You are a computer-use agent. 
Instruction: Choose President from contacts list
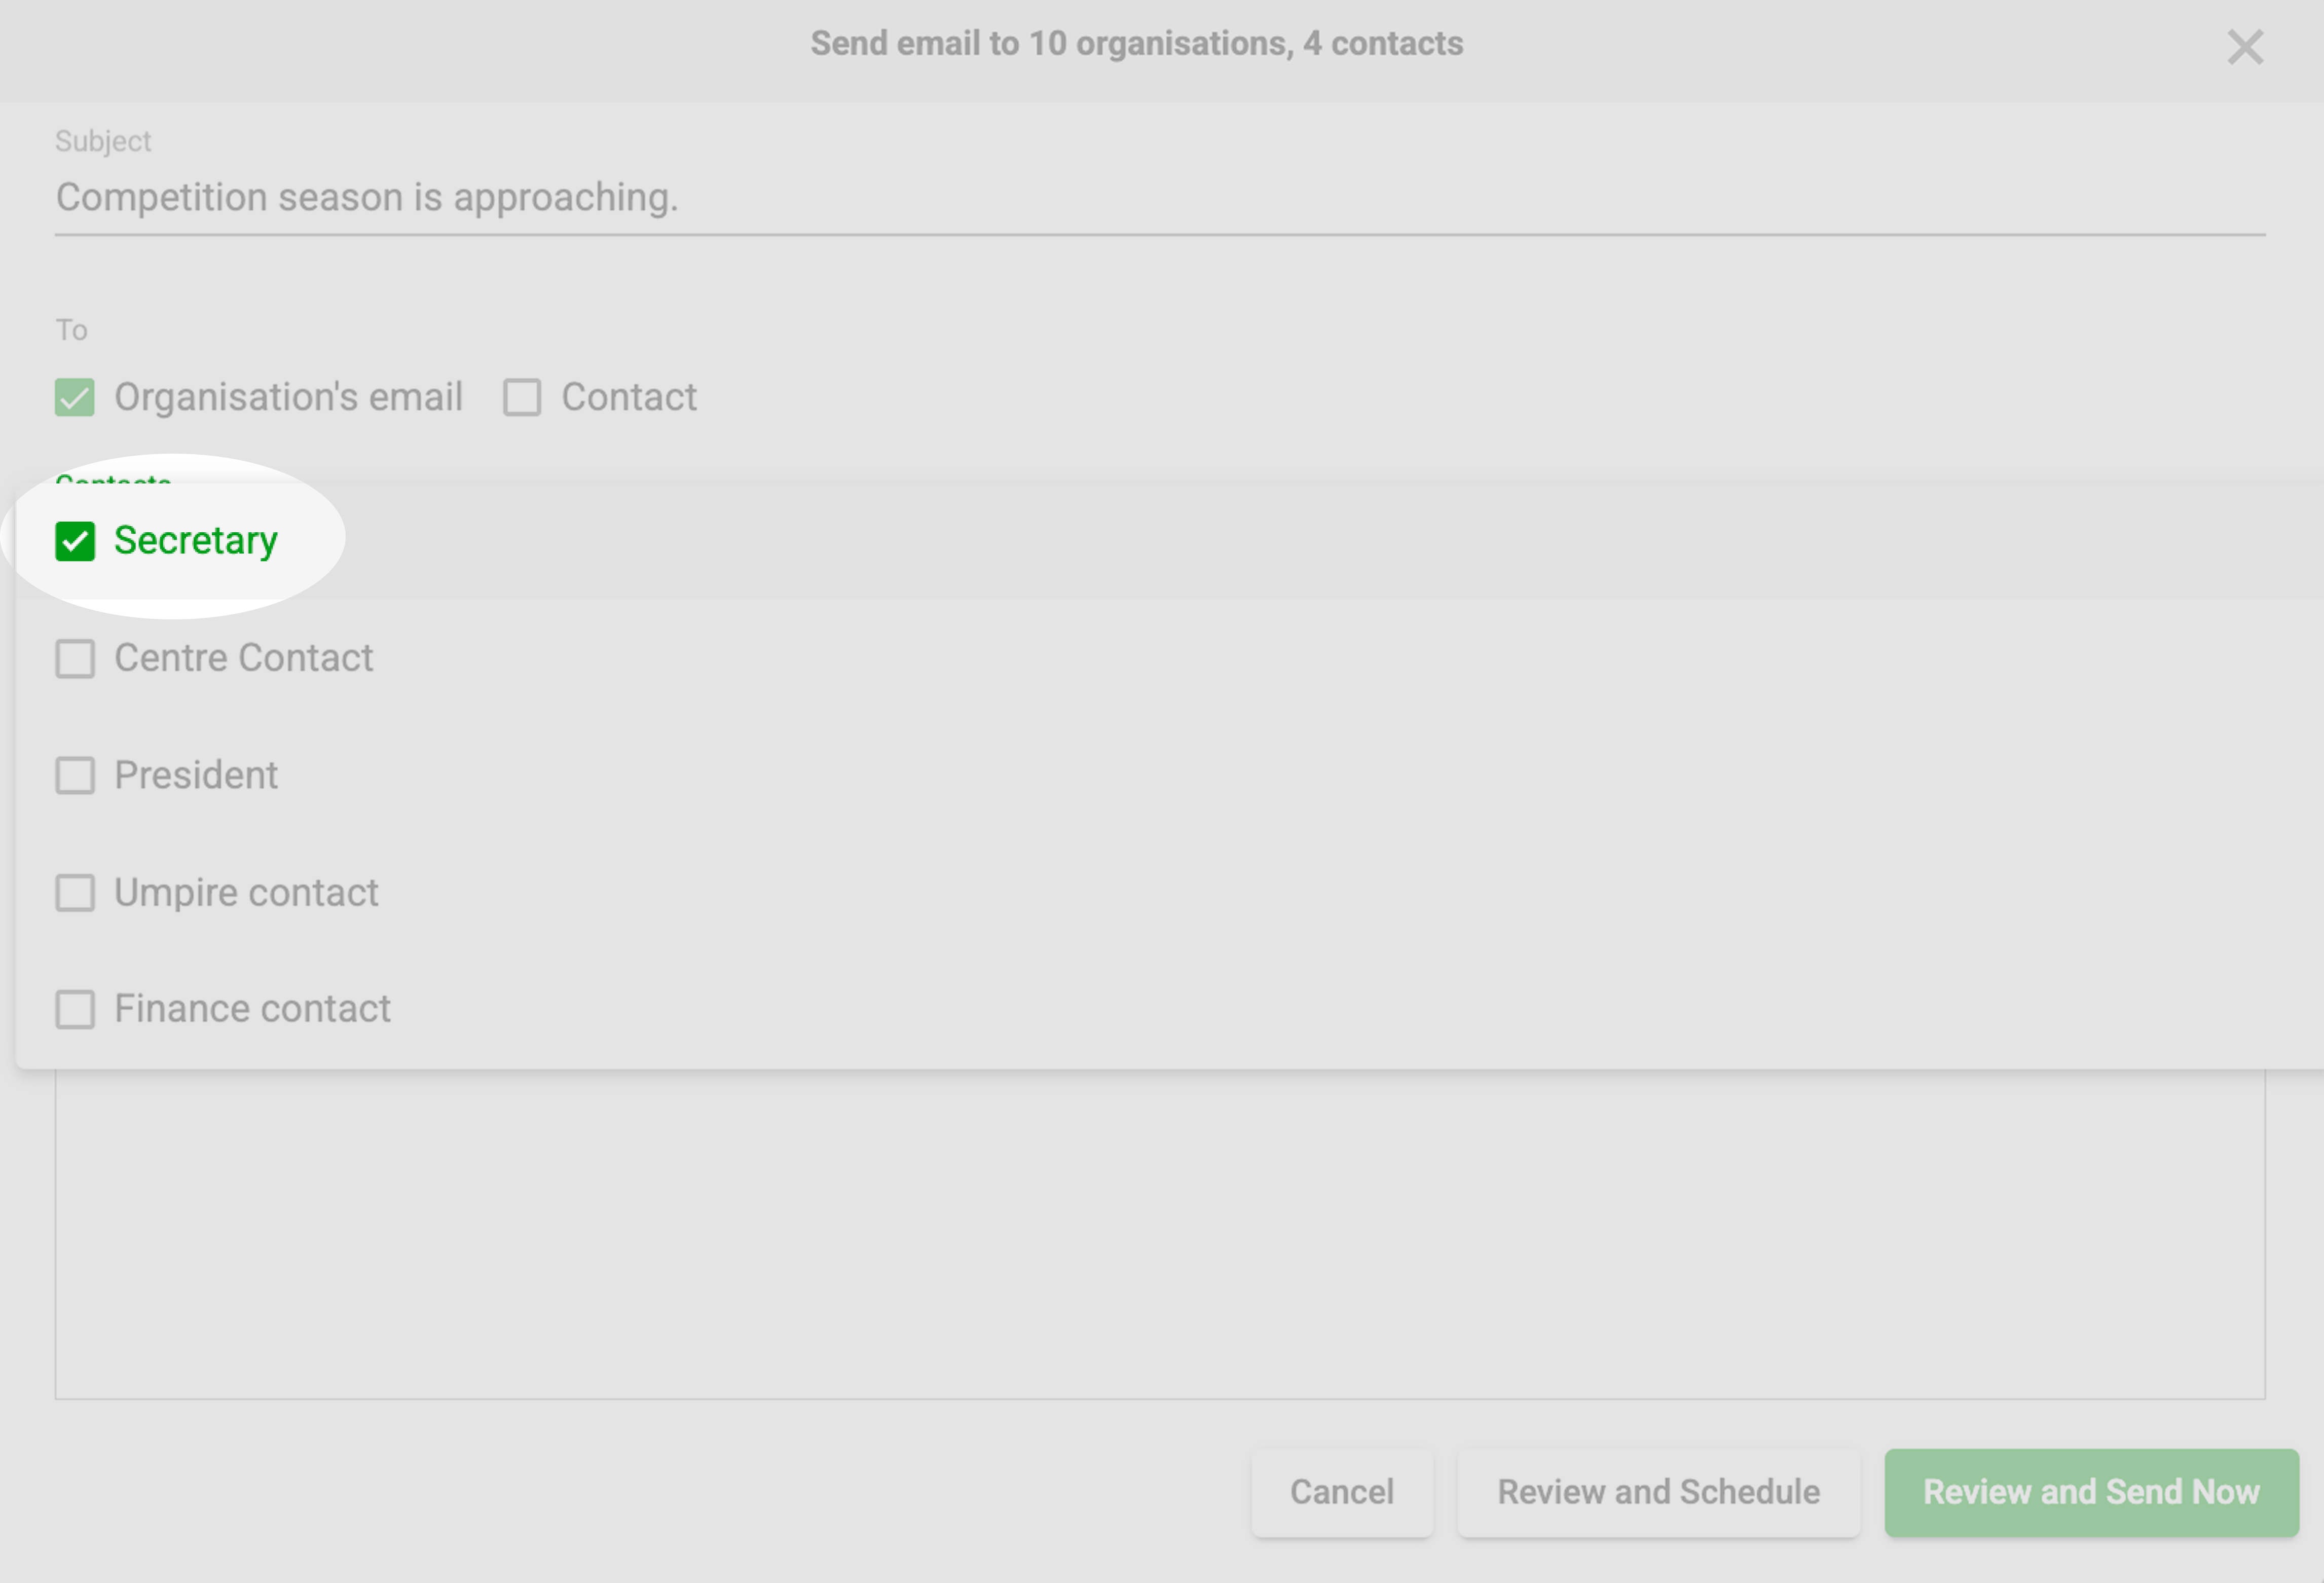click(196, 775)
